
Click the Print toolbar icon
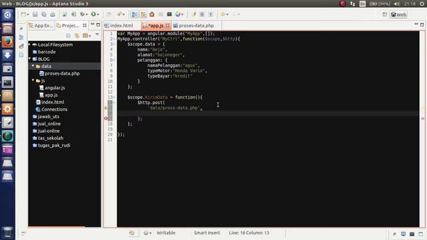[53, 14]
